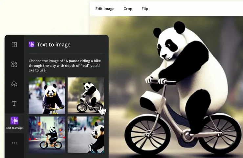Click the Text to image label under sidebar icon
The height and width of the screenshot is (158, 243).
tap(14, 128)
